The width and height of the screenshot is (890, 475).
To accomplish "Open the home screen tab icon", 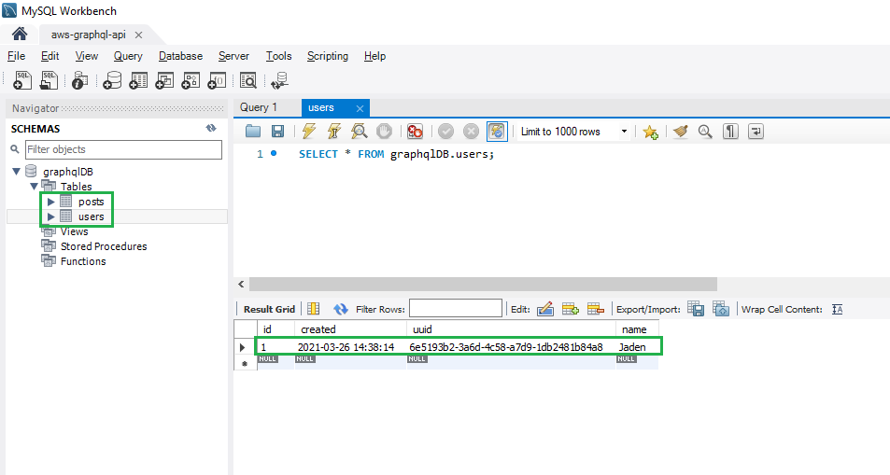I will [20, 34].
